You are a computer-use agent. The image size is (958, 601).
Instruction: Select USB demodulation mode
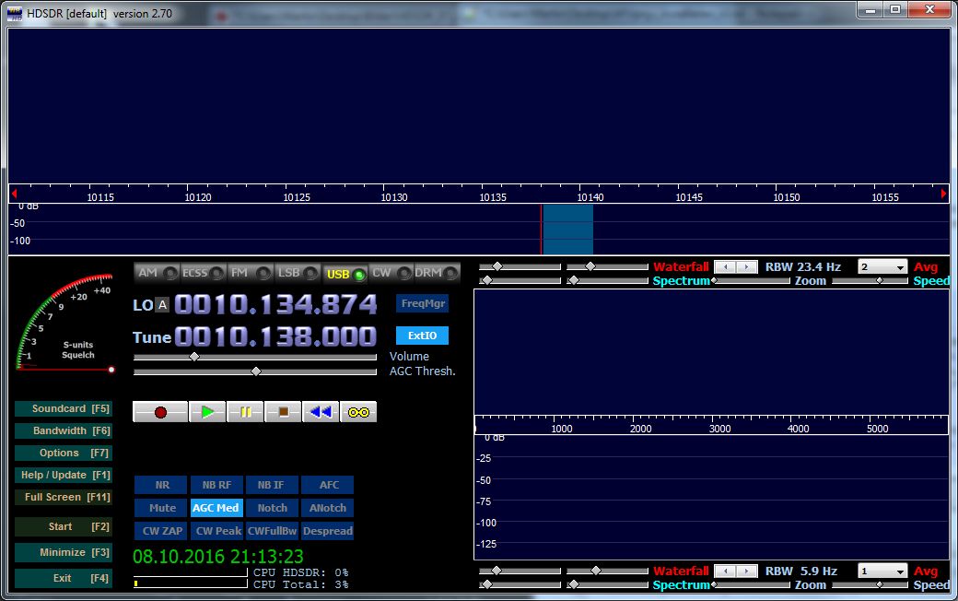(x=345, y=274)
